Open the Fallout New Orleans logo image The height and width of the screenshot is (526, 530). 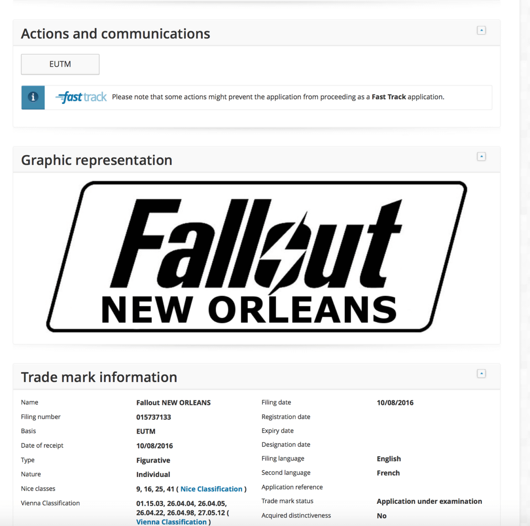[257, 256]
